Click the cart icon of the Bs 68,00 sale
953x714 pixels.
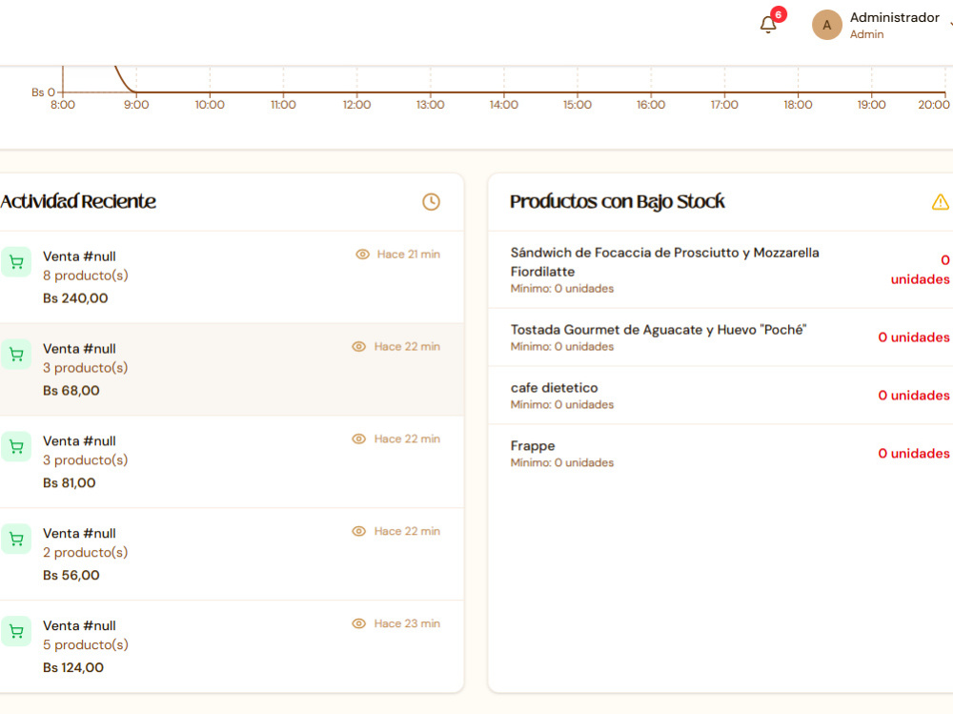tap(16, 355)
